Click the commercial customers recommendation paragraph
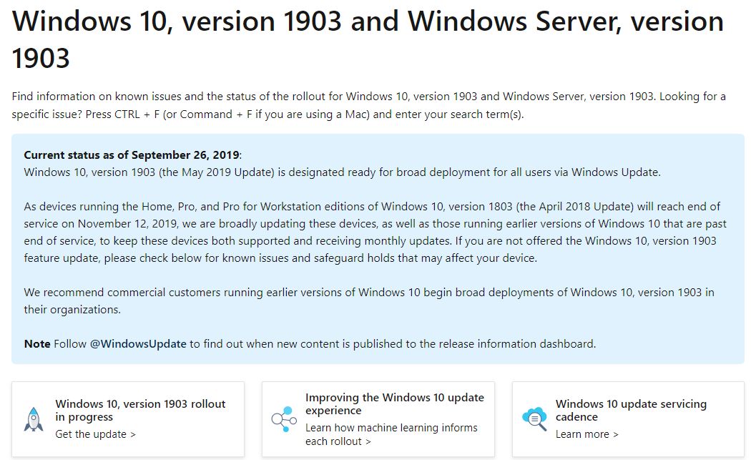 (369, 301)
